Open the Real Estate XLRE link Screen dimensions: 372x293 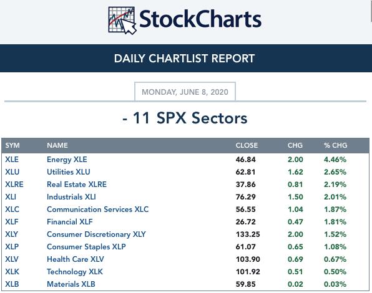(77, 185)
